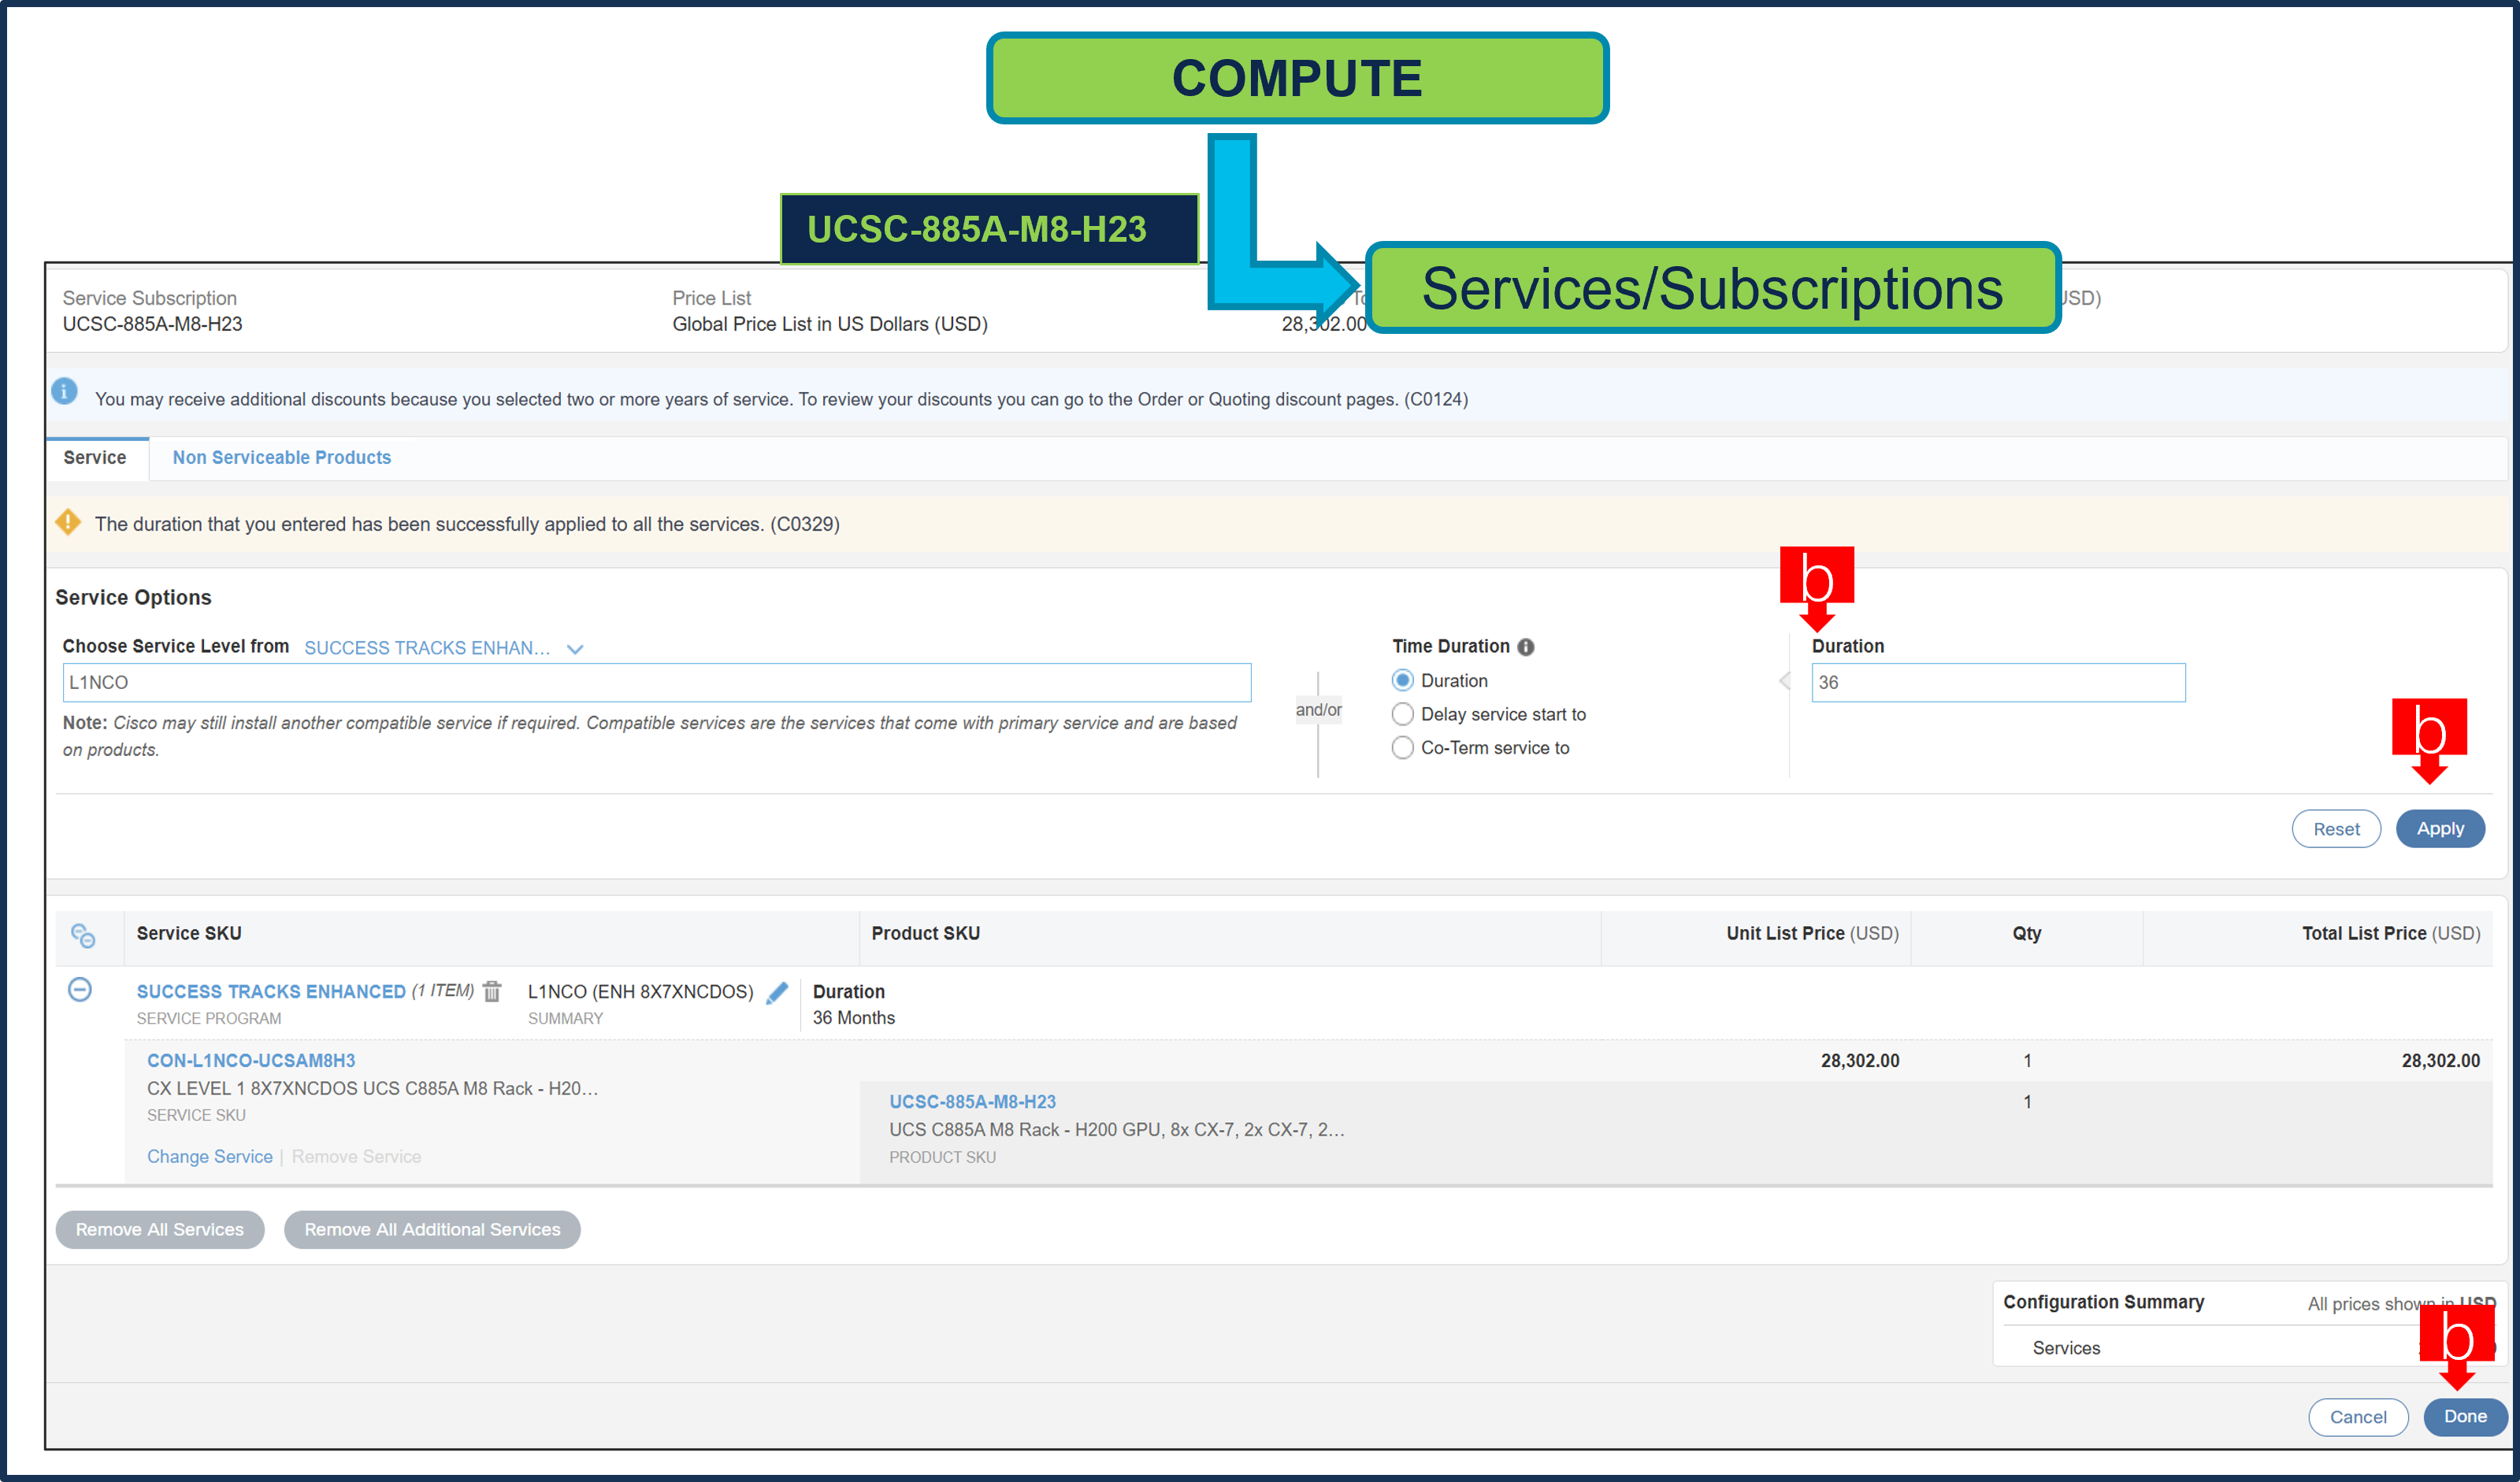Click the Apply button

(x=2440, y=828)
